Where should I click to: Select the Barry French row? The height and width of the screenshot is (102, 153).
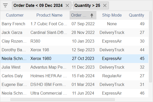click(74, 24)
